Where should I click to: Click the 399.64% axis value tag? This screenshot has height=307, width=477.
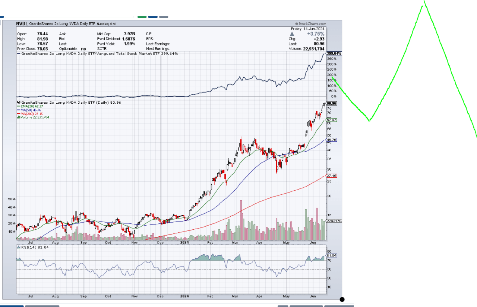click(334, 54)
